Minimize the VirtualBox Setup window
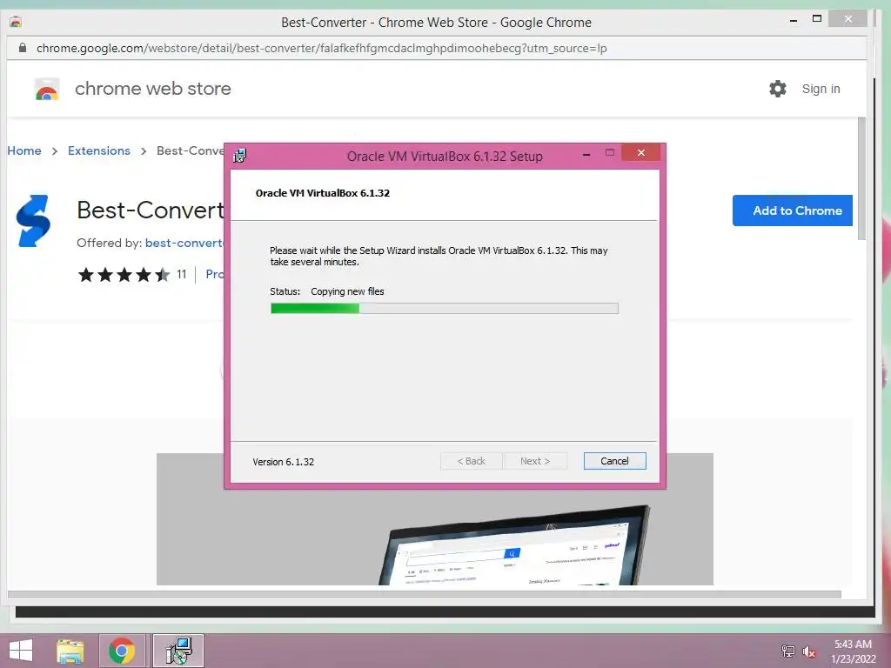This screenshot has width=891, height=668. coord(586,153)
